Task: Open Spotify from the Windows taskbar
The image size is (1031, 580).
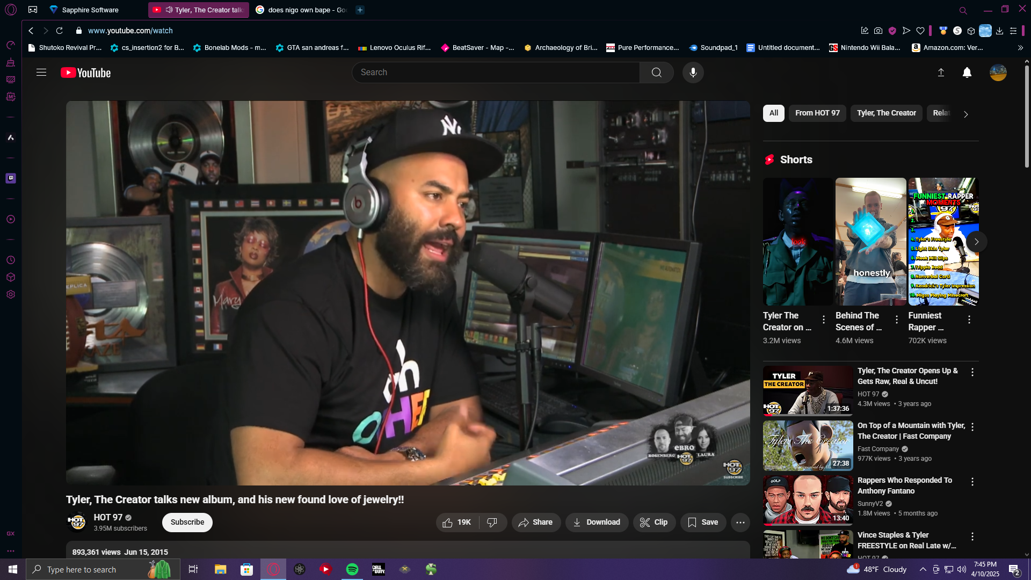Action: pos(352,569)
